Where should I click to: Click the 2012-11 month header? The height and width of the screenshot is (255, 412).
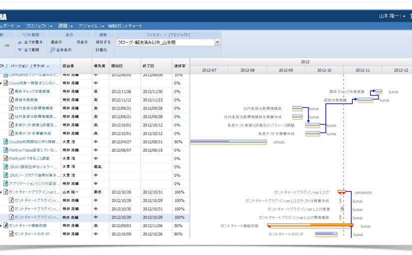coord(363,70)
